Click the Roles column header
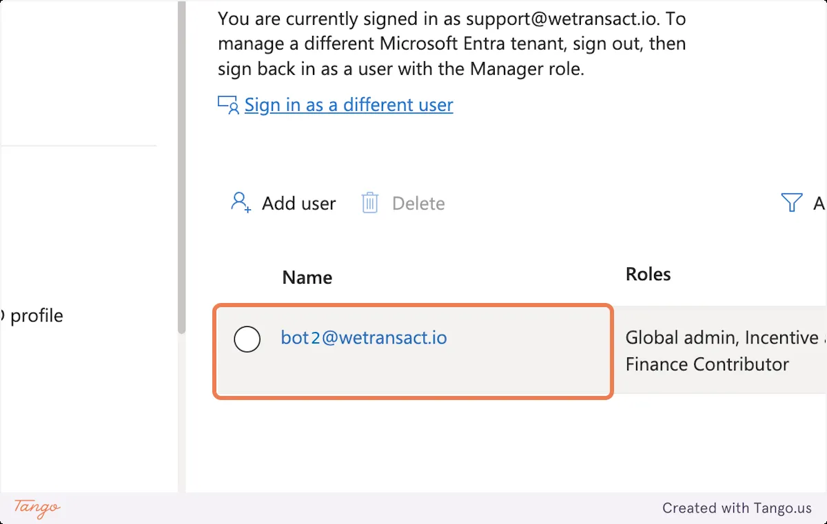827x524 pixels. click(648, 274)
